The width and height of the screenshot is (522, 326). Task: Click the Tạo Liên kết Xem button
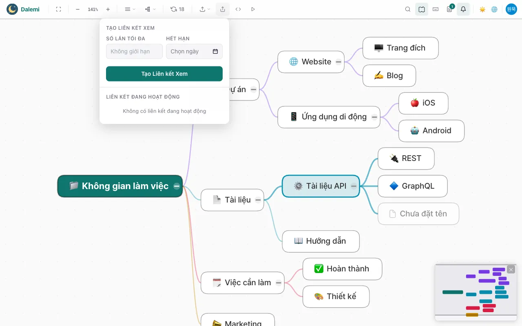pos(164,74)
